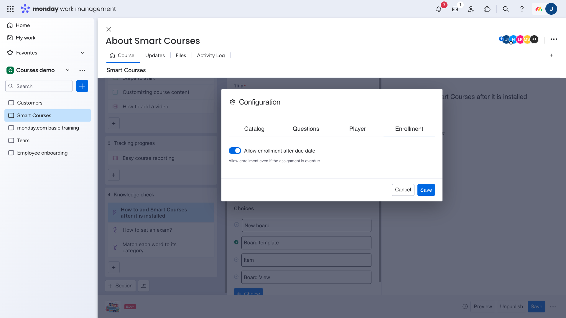Open the Course tab
The image size is (566, 318).
point(122,55)
